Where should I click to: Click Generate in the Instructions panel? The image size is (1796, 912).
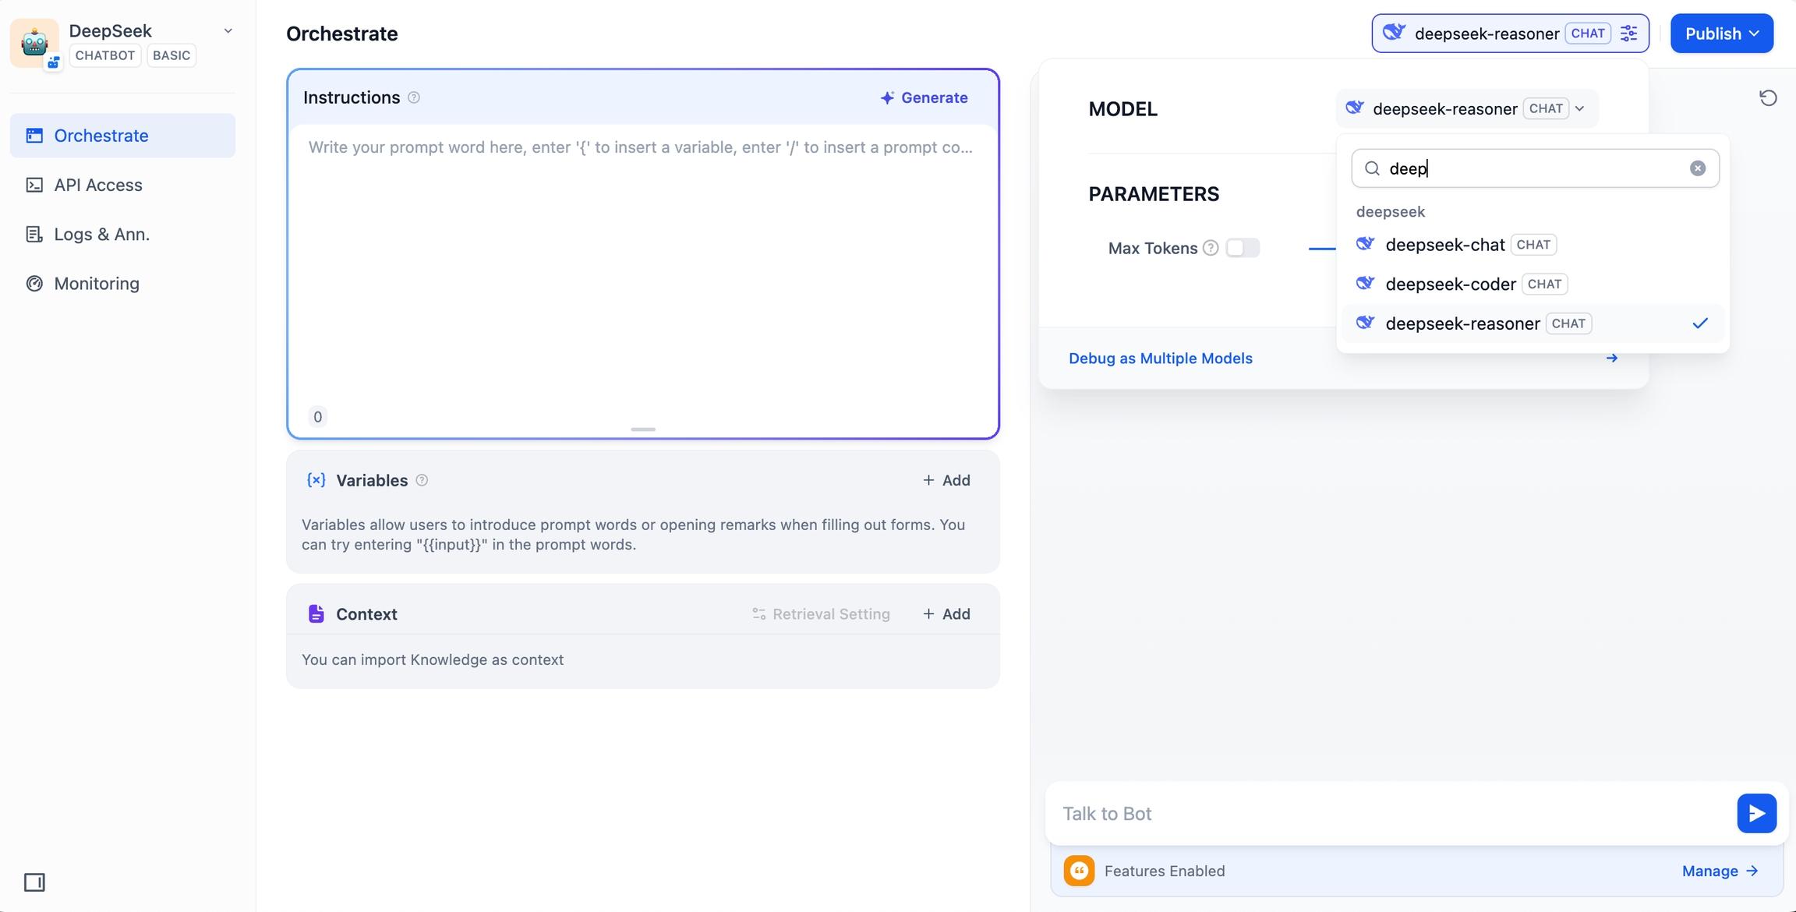tap(924, 97)
